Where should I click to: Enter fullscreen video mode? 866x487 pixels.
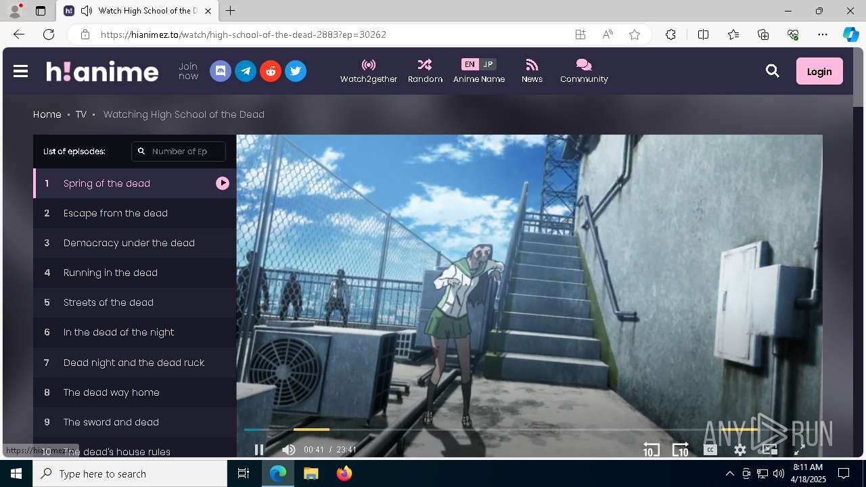pyautogui.click(x=799, y=450)
